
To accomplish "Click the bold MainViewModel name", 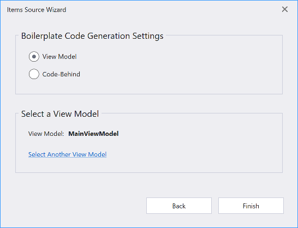I will point(93,134).
